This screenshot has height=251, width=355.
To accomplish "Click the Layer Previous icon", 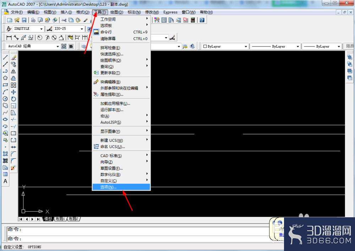I will click(192, 46).
